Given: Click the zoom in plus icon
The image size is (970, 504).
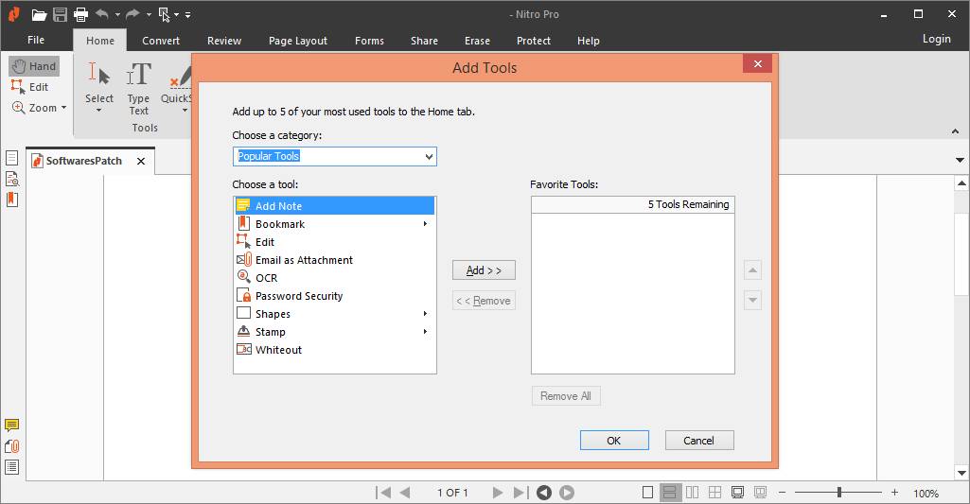Looking at the screenshot, I should click(x=894, y=493).
